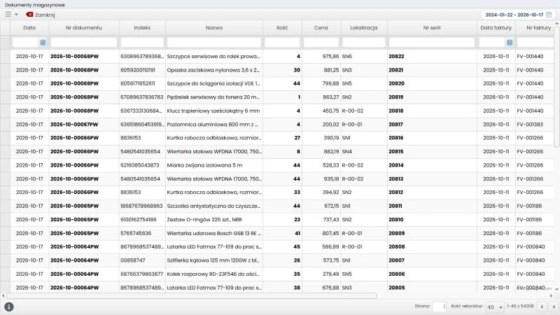Click the scroll-right arrow of horizontal scrollbar

coord(551,295)
